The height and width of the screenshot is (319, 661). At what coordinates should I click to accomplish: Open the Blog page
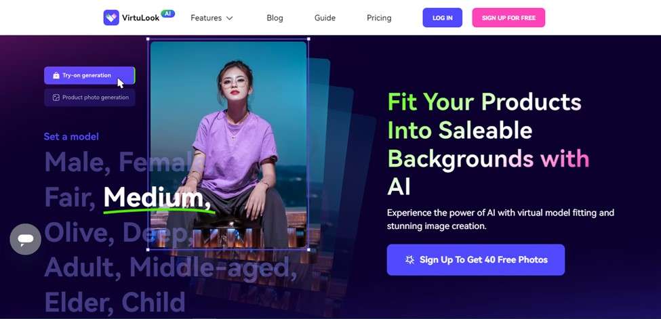(x=275, y=18)
